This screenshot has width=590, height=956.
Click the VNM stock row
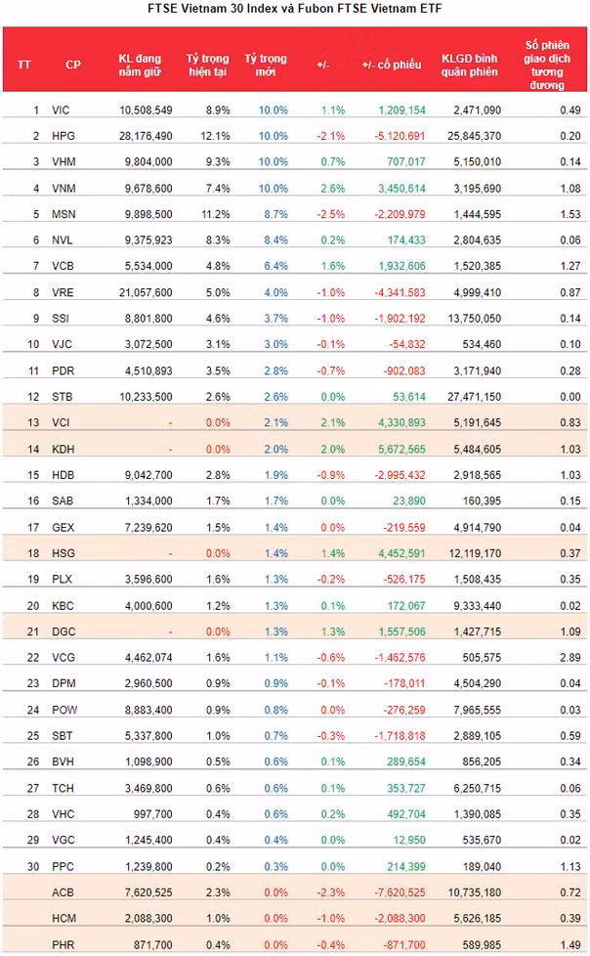point(295,189)
